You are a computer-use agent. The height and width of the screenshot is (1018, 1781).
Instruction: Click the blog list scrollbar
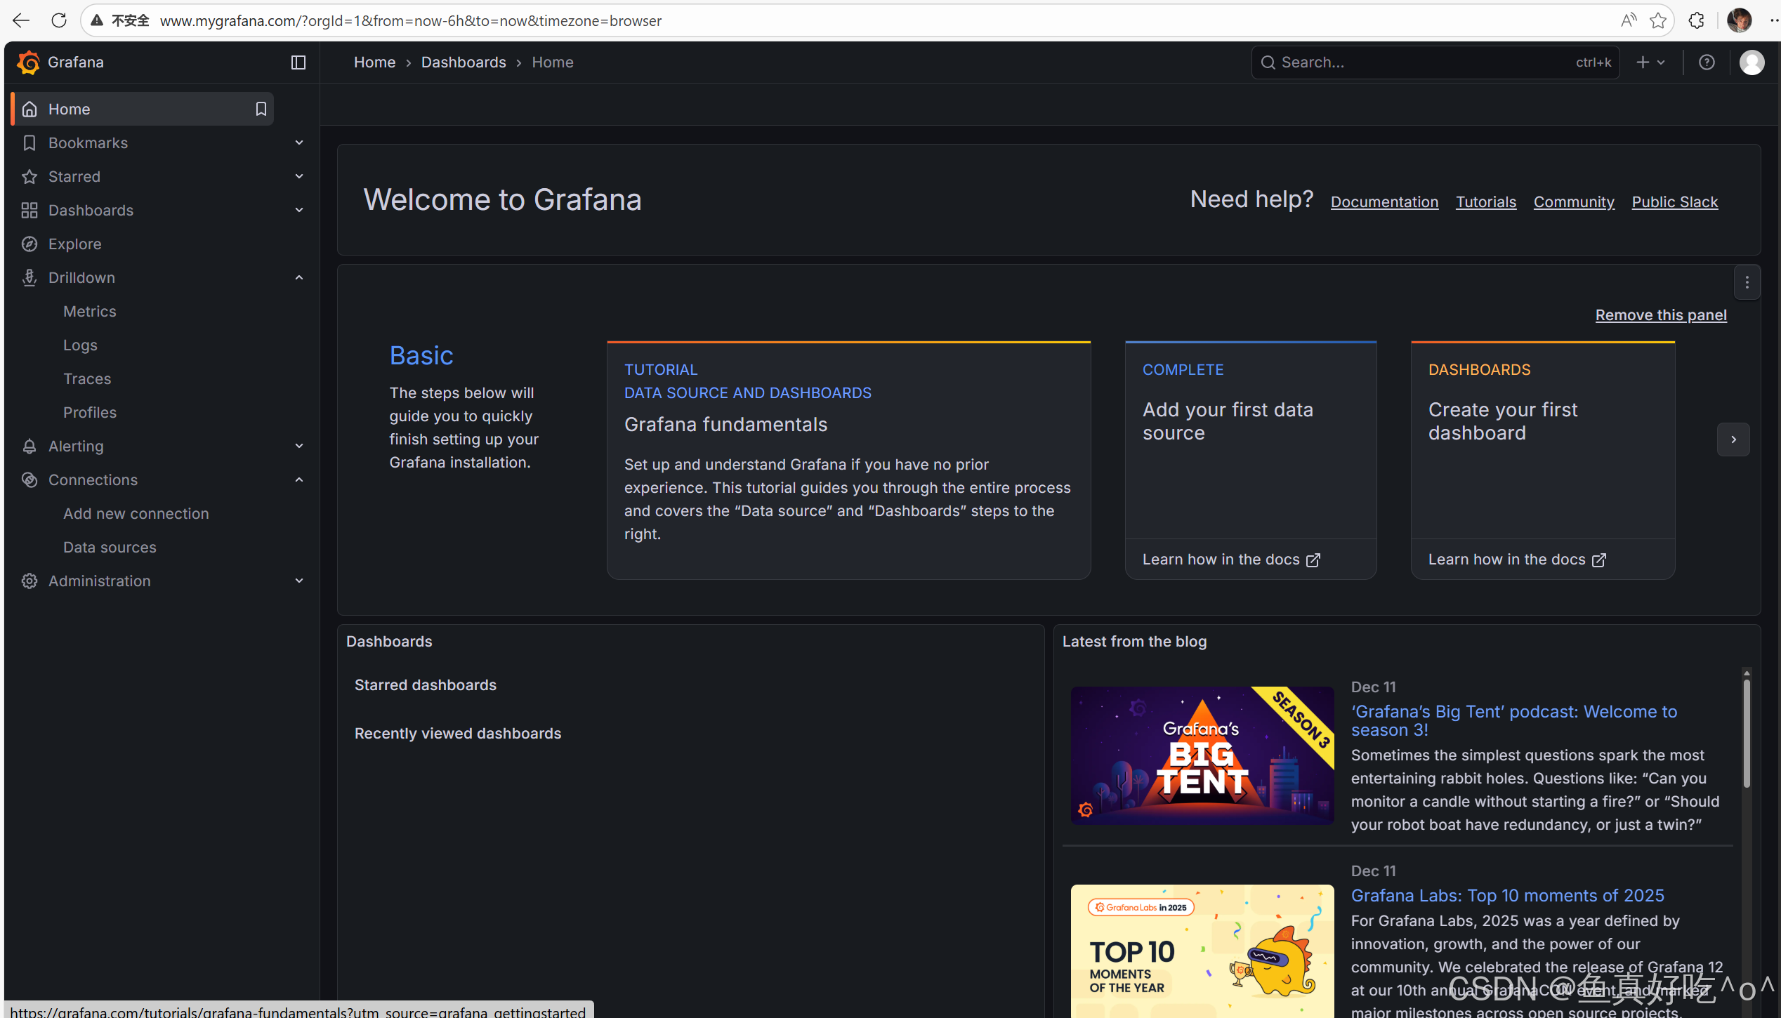1746,734
